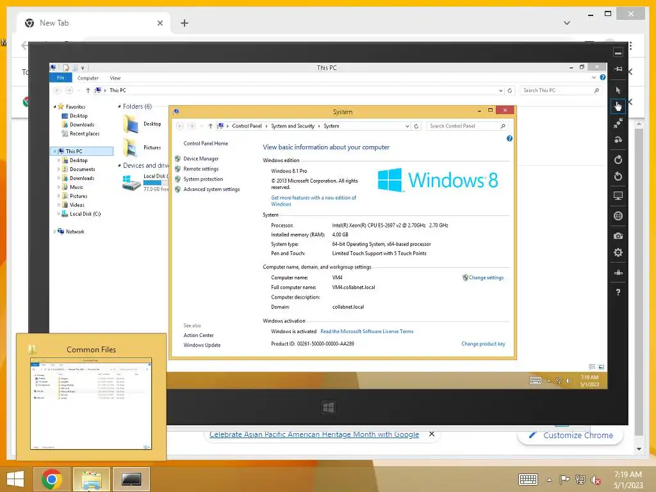Select the Local Disk drive icon
The height and width of the screenshot is (492, 656).
pos(131,183)
